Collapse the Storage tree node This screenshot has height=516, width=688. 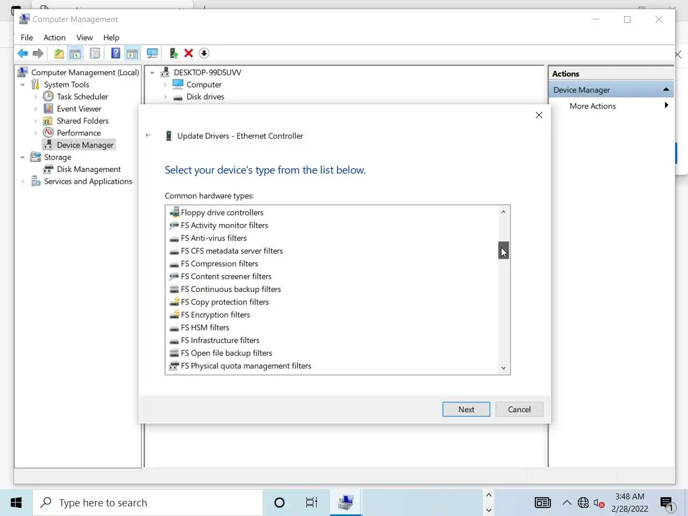(23, 157)
